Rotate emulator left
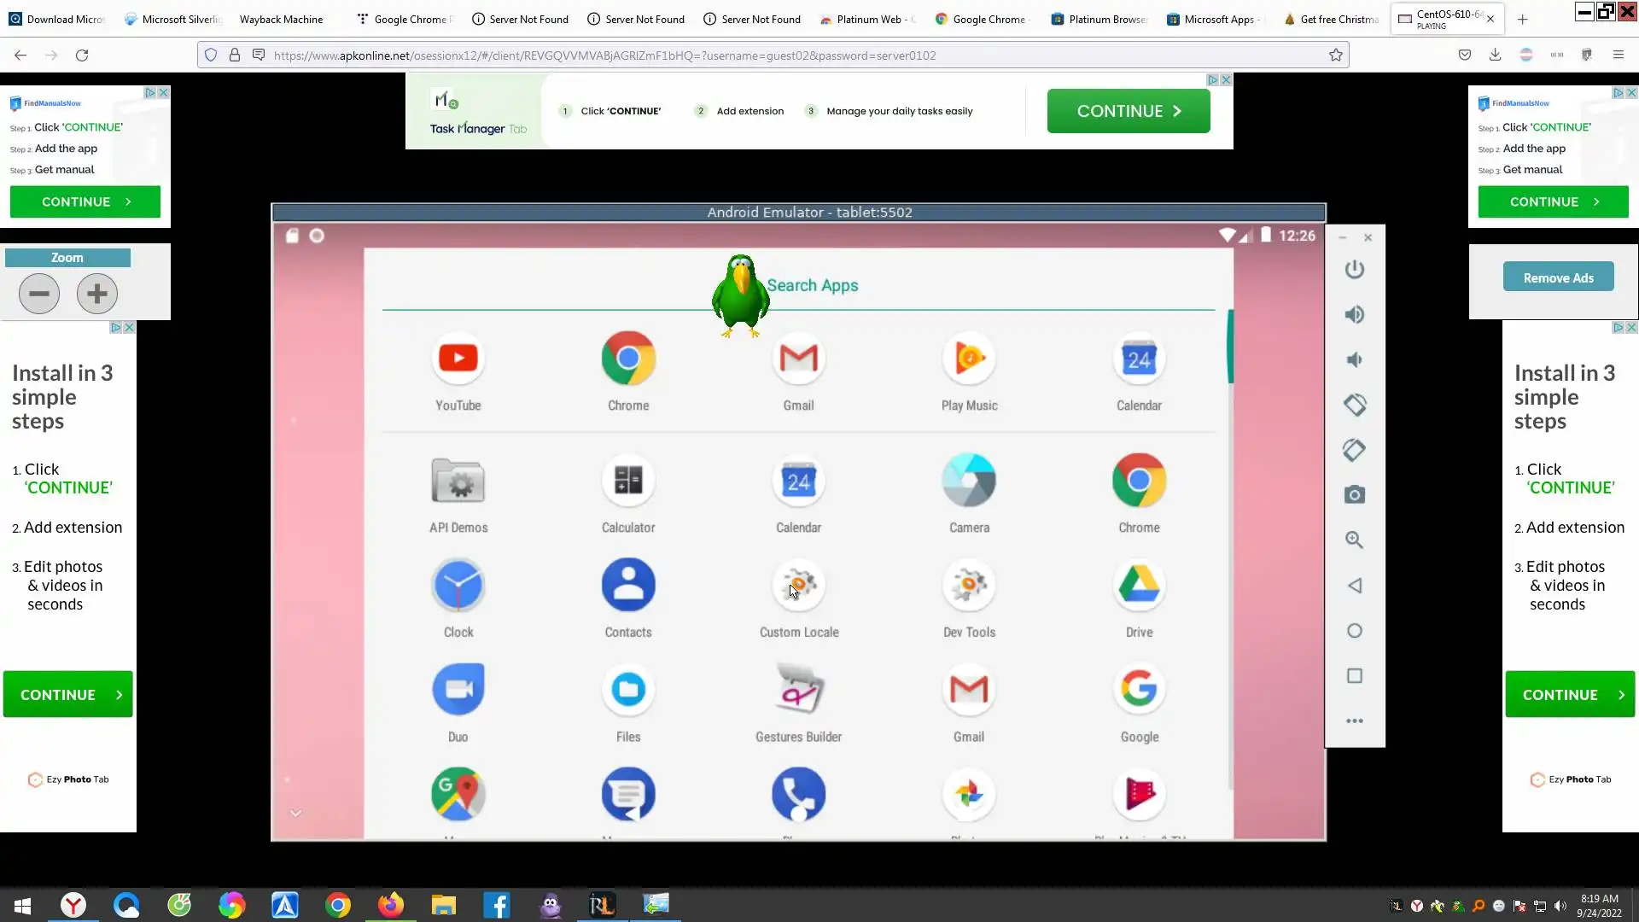Screen dimensions: 1639x922 pyautogui.click(x=1354, y=405)
